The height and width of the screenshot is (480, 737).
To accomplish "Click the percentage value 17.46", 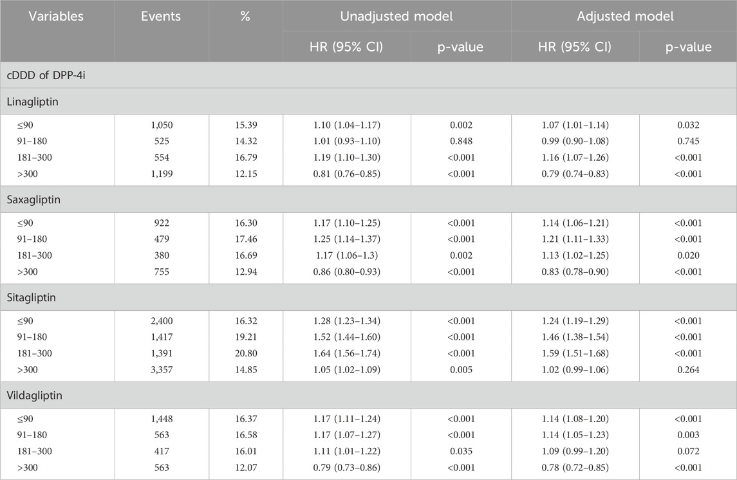I will (246, 239).
